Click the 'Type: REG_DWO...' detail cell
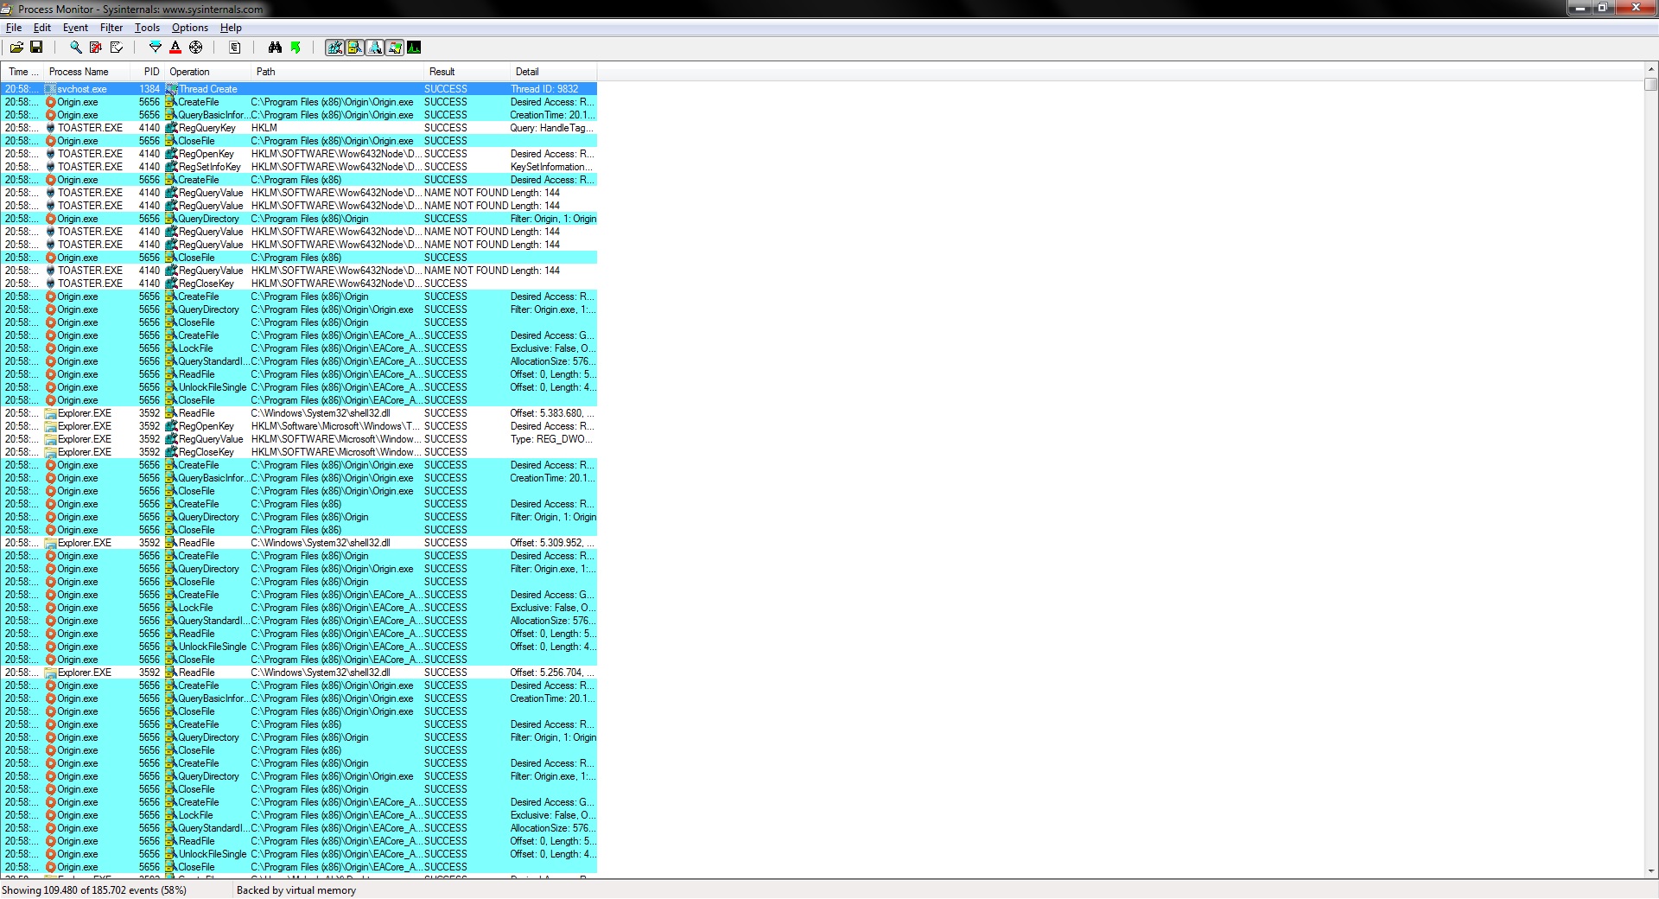The height and width of the screenshot is (899, 1659). coord(553,439)
